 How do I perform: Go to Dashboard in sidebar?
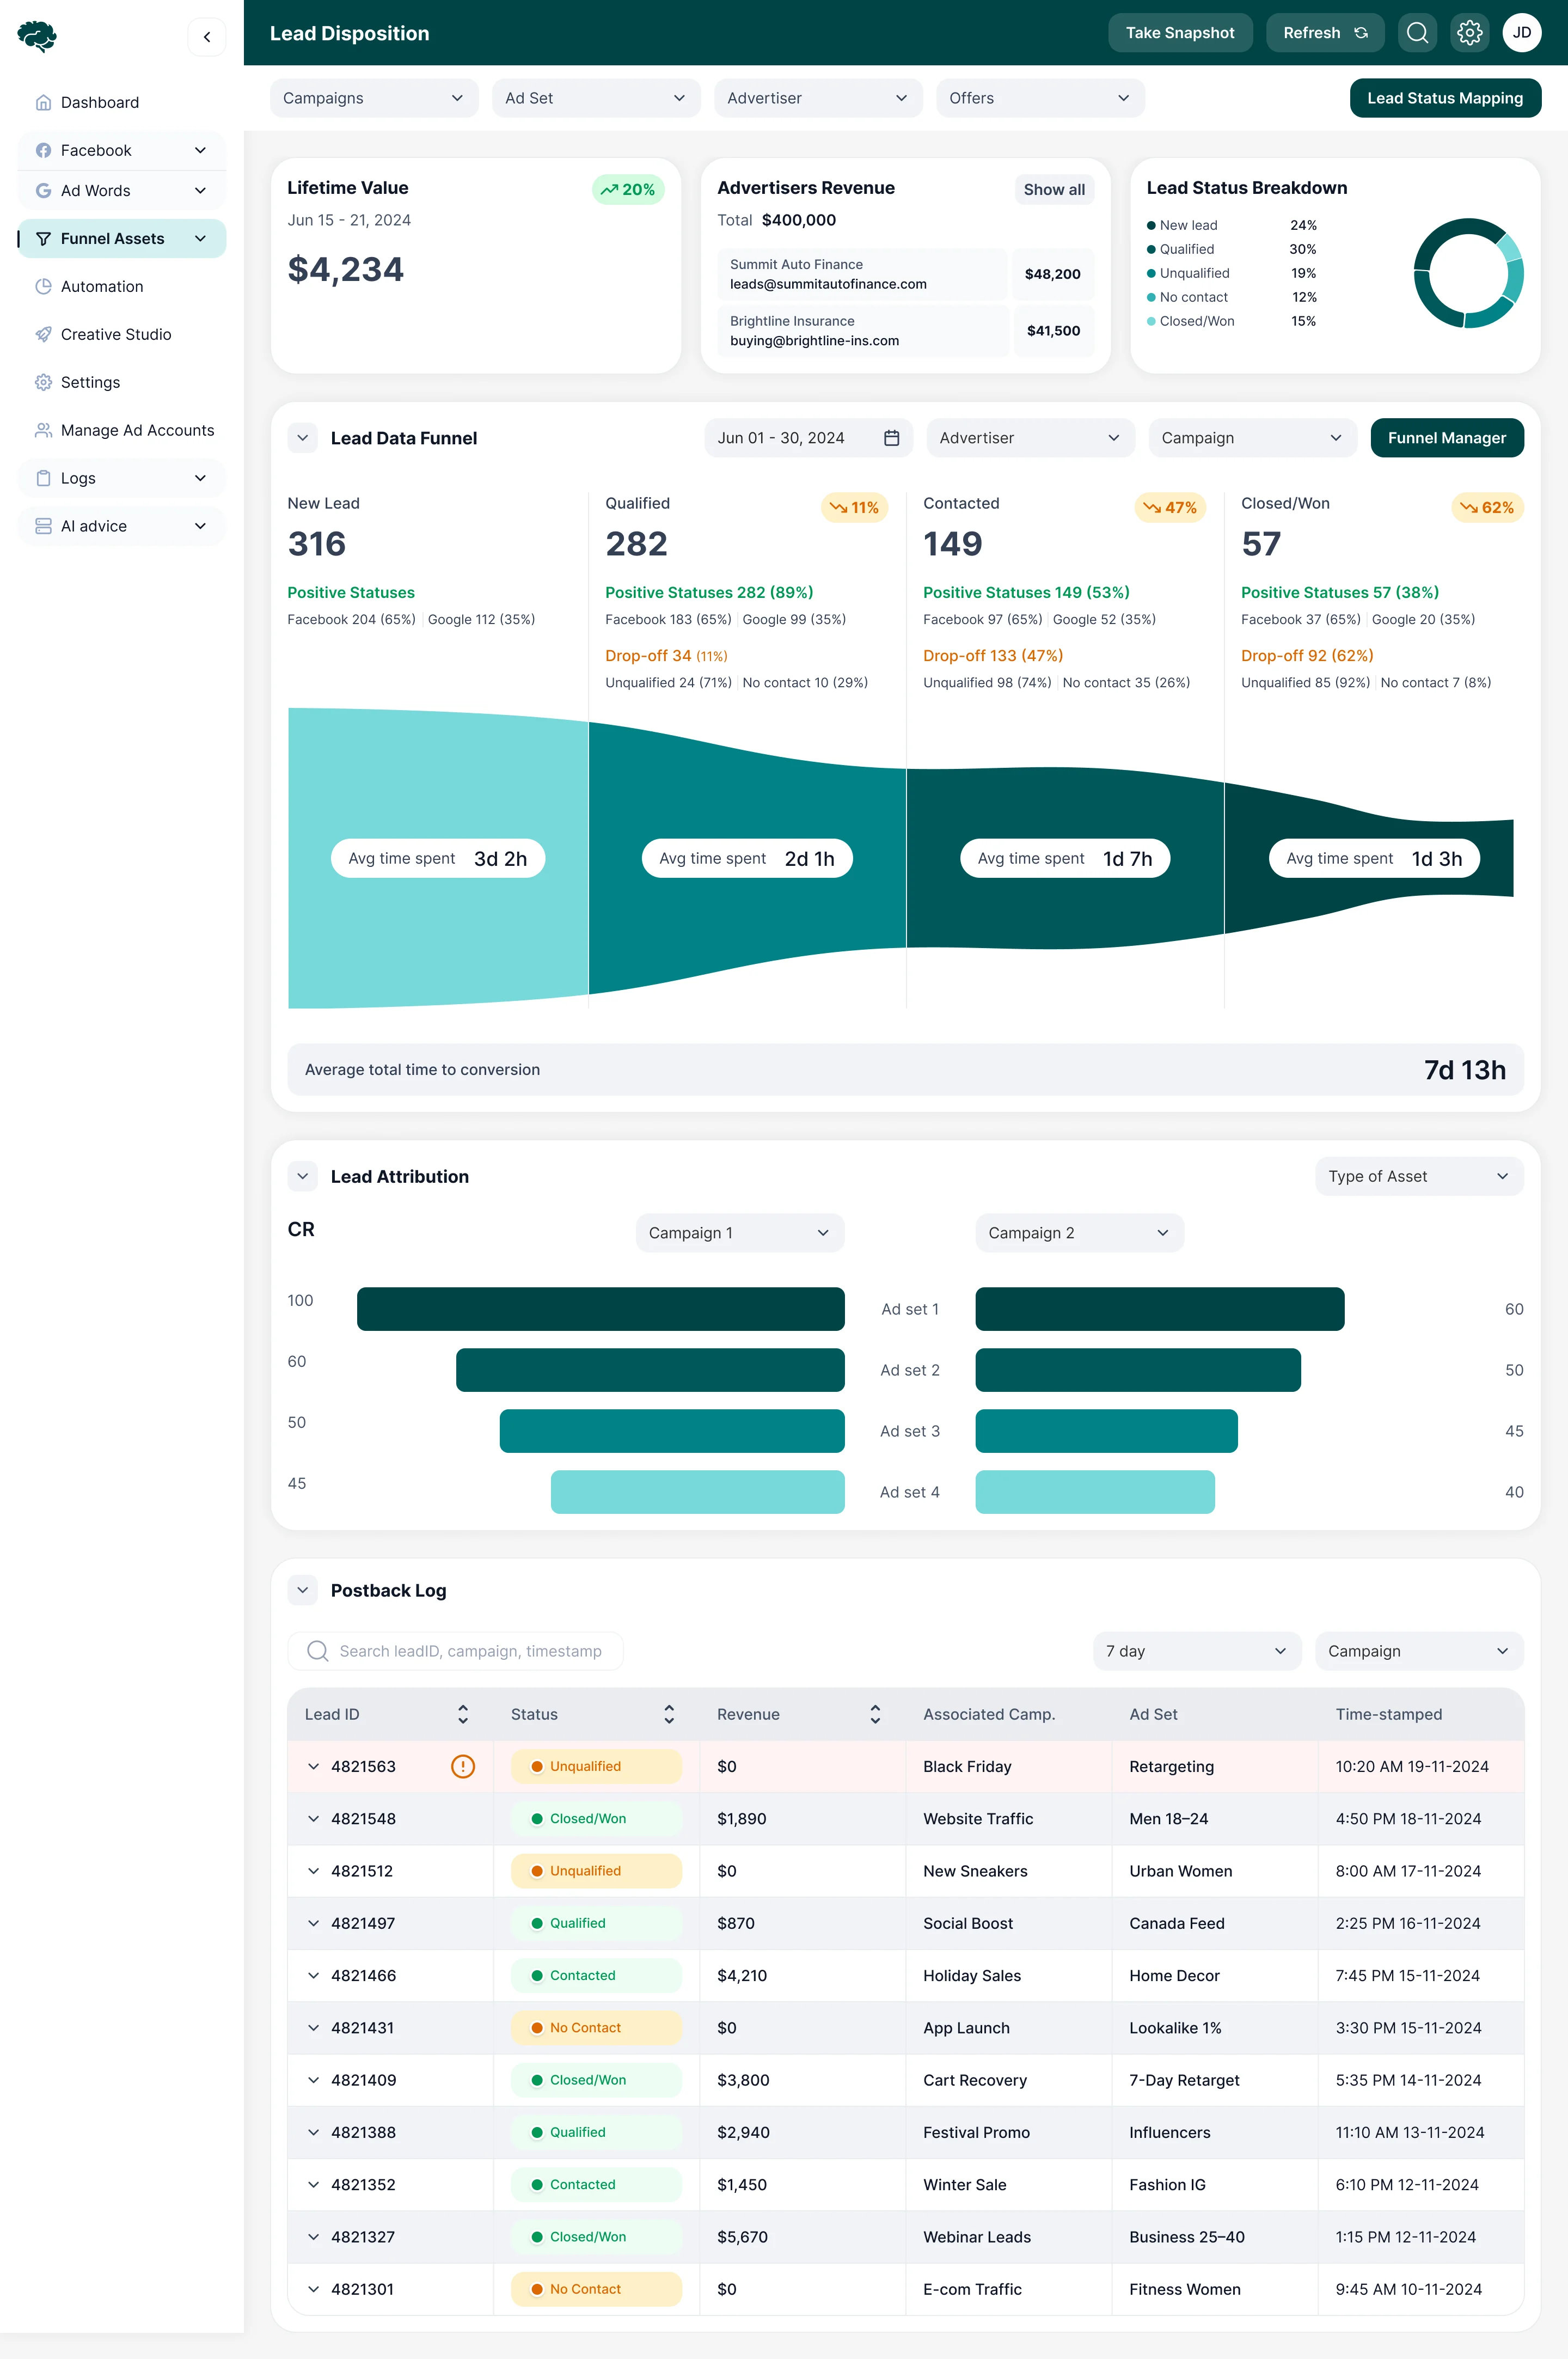122,102
